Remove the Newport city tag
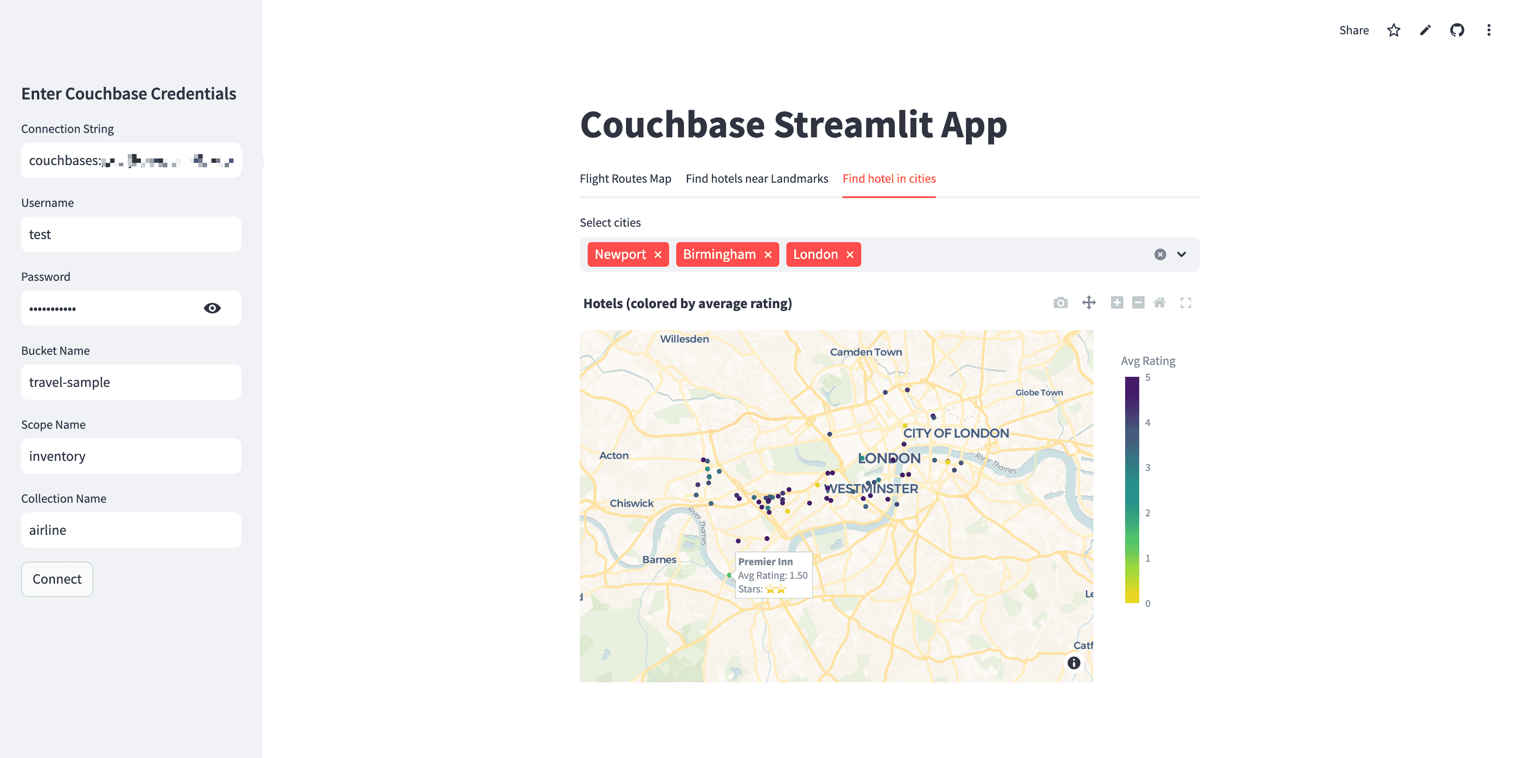1515x758 pixels. [658, 254]
